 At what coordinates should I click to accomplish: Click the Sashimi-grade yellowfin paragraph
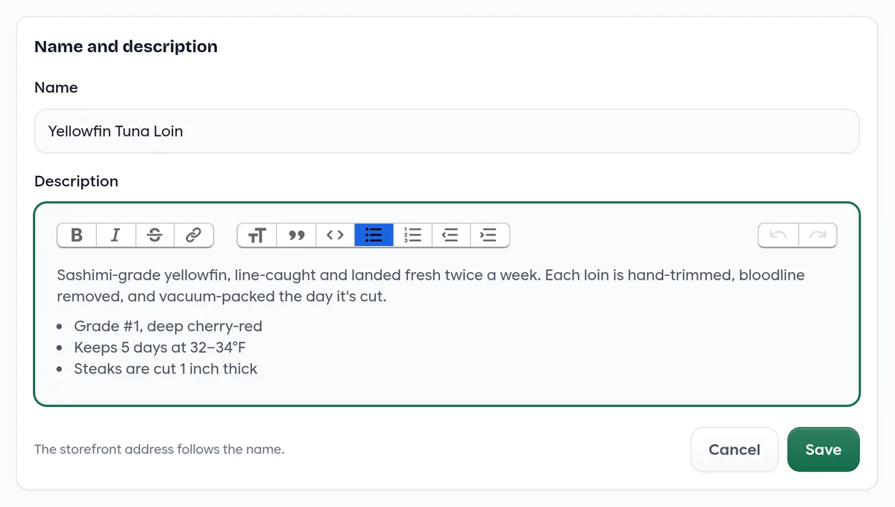coord(431,286)
